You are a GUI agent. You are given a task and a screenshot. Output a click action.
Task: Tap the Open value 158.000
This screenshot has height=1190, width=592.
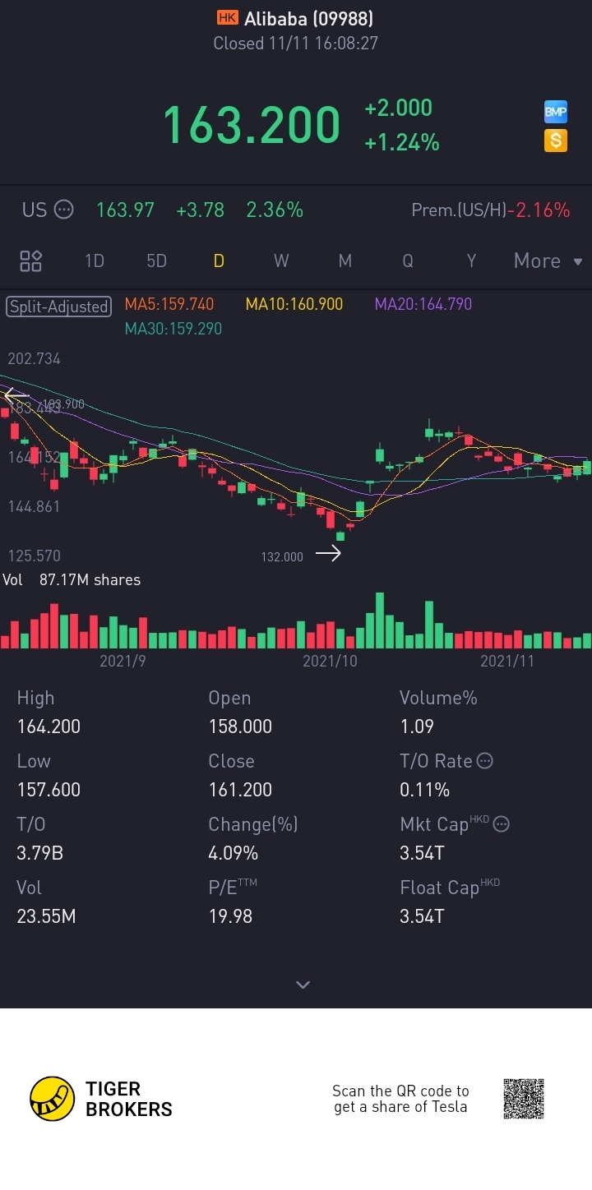(240, 726)
